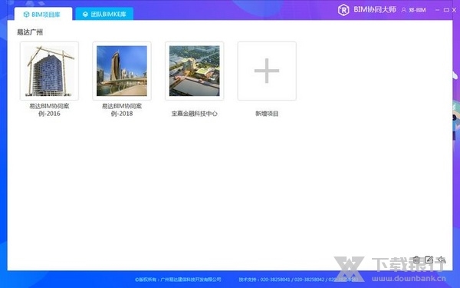Click the copyright notice in the footer
Screen dimensions: 460x288
click(178, 280)
